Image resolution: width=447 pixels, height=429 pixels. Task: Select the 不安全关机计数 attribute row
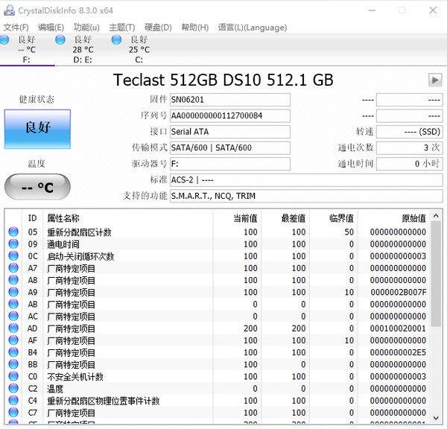pos(218,376)
